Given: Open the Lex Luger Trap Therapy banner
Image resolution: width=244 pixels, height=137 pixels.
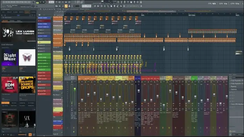Looking at the screenshot, I should (x=19, y=33).
